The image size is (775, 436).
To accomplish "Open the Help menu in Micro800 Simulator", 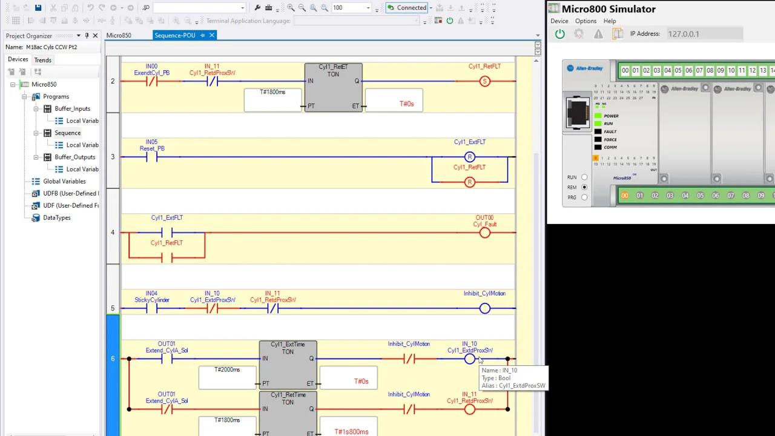I will [x=610, y=21].
